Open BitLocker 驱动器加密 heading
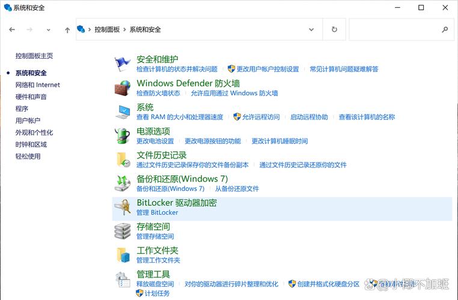The height and width of the screenshot is (300, 458). 177,203
